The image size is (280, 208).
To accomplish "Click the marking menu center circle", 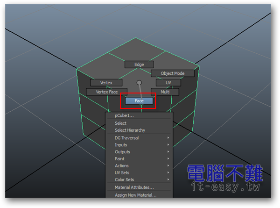I will pos(139,83).
